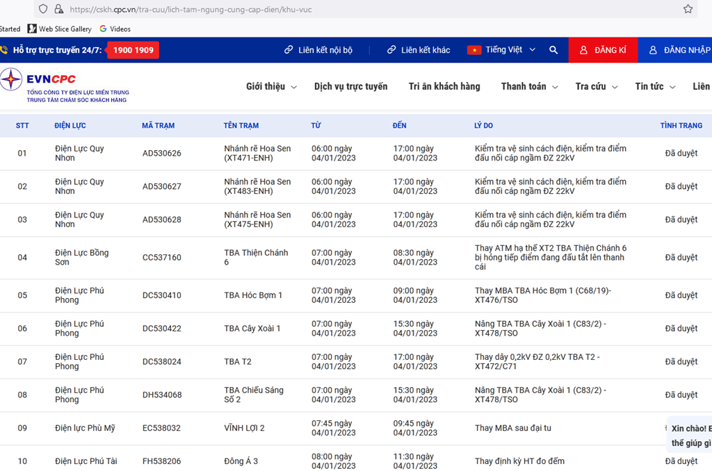The width and height of the screenshot is (712, 471).
Task: Open Dịch vụ trực tuyến menu item
Action: 350,87
